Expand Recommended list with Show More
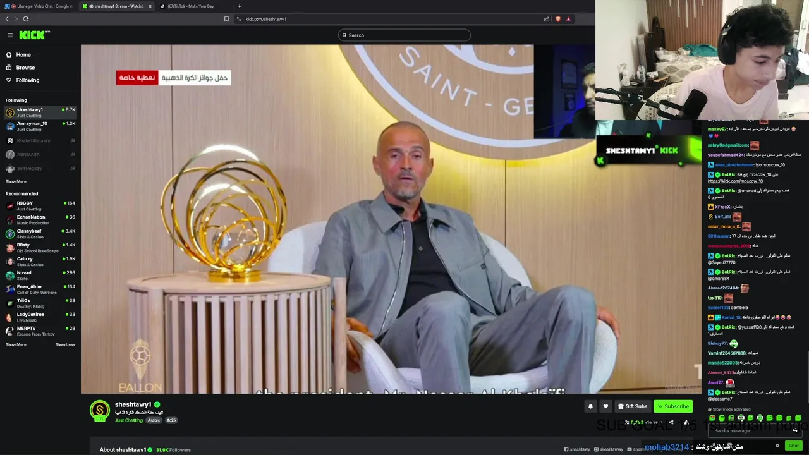Screen dimensions: 809x455 [16, 344]
